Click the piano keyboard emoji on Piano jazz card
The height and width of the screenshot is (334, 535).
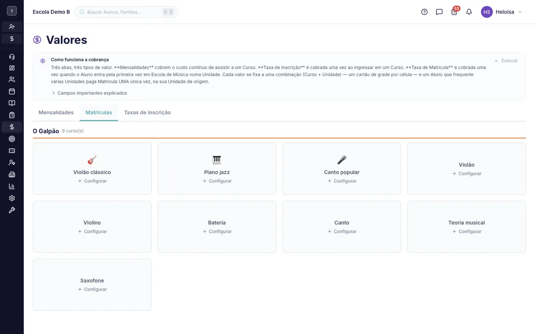coord(217,160)
